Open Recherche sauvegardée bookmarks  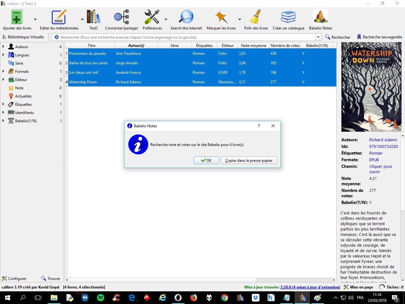click(380, 37)
